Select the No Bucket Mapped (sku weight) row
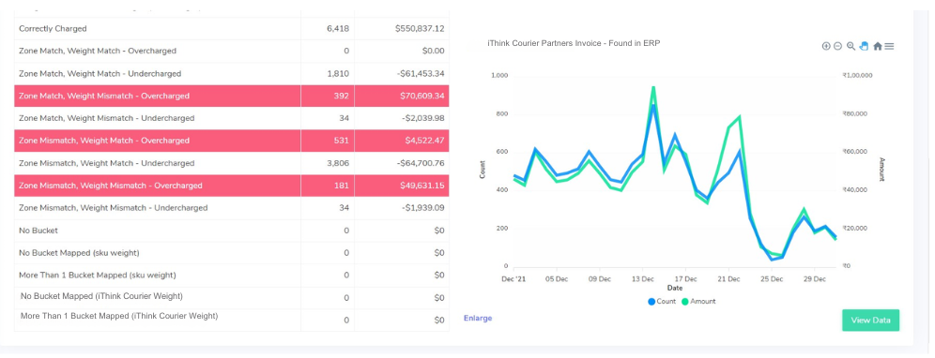 point(231,253)
